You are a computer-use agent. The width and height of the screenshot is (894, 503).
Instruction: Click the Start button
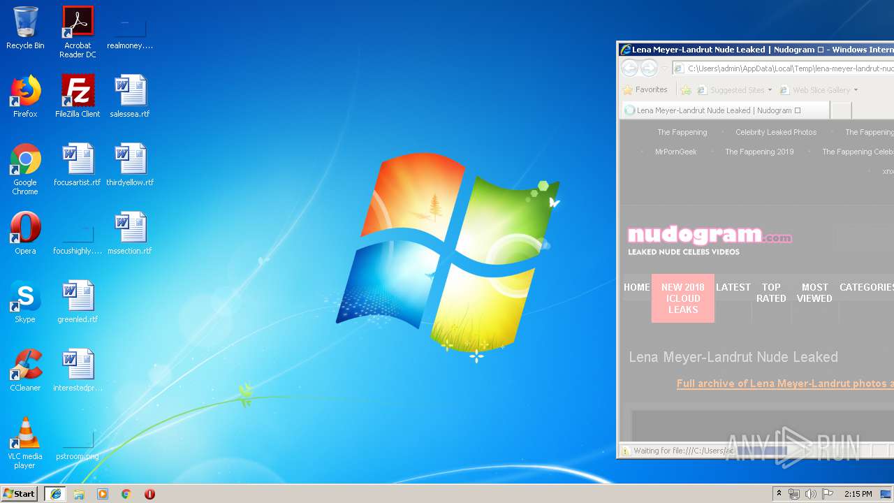(x=19, y=493)
